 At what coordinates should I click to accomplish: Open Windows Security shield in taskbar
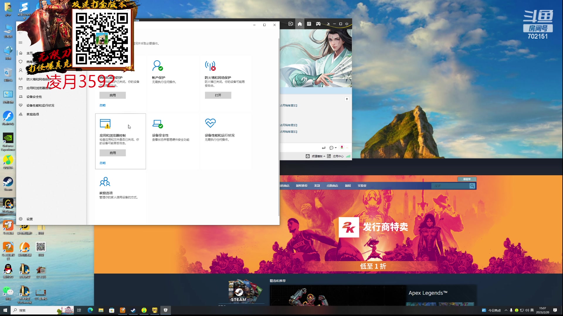coord(166,310)
